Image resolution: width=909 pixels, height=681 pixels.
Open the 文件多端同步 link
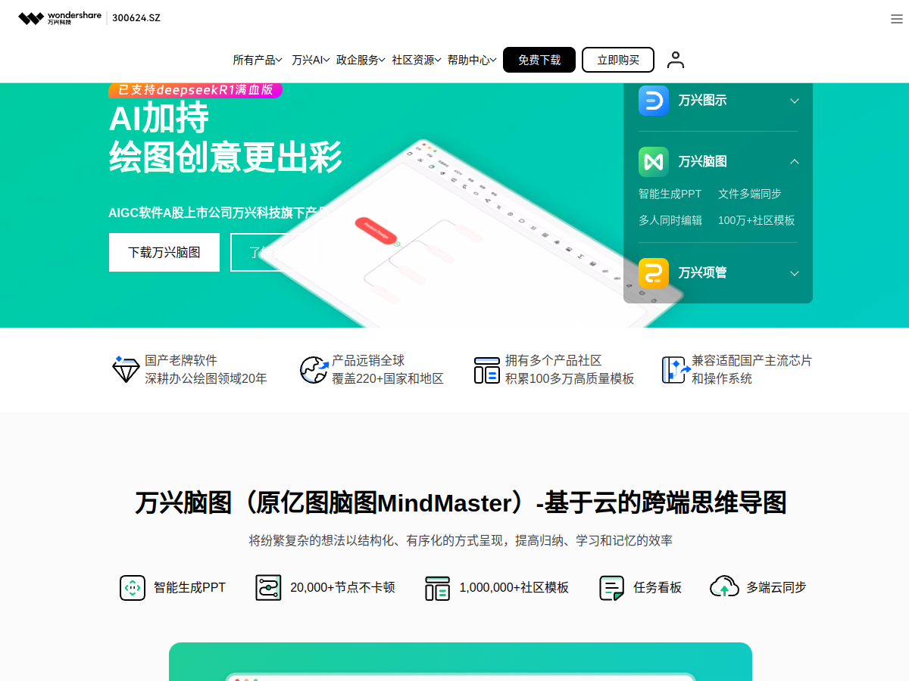(x=750, y=194)
